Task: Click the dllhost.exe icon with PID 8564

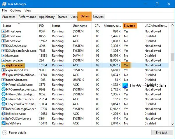Action: 3,31
